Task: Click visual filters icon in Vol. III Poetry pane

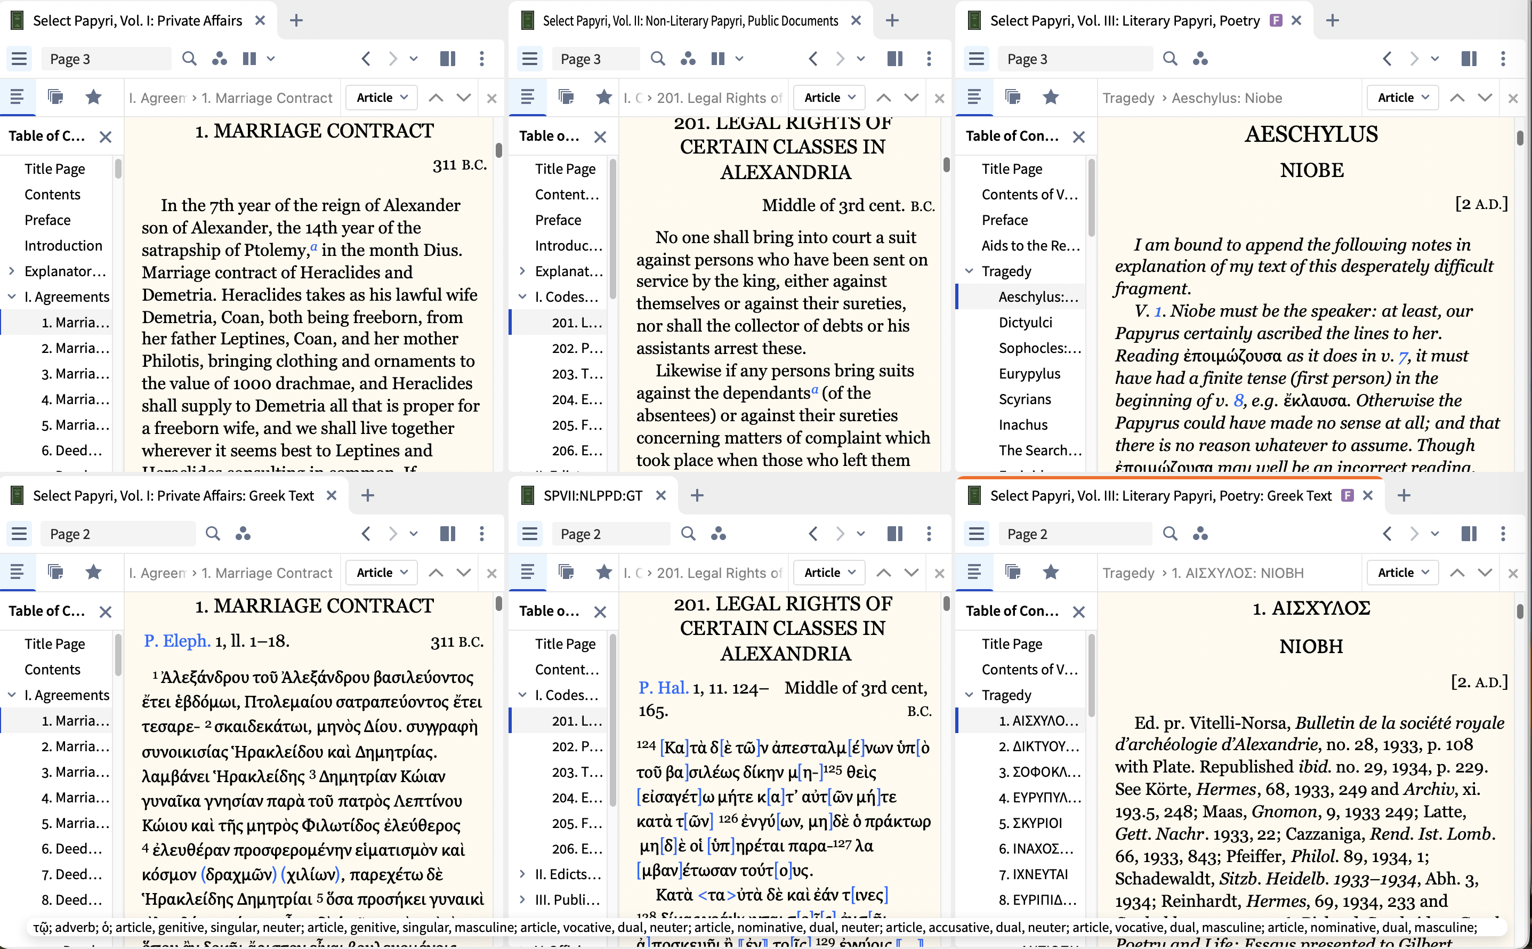Action: (x=1200, y=59)
